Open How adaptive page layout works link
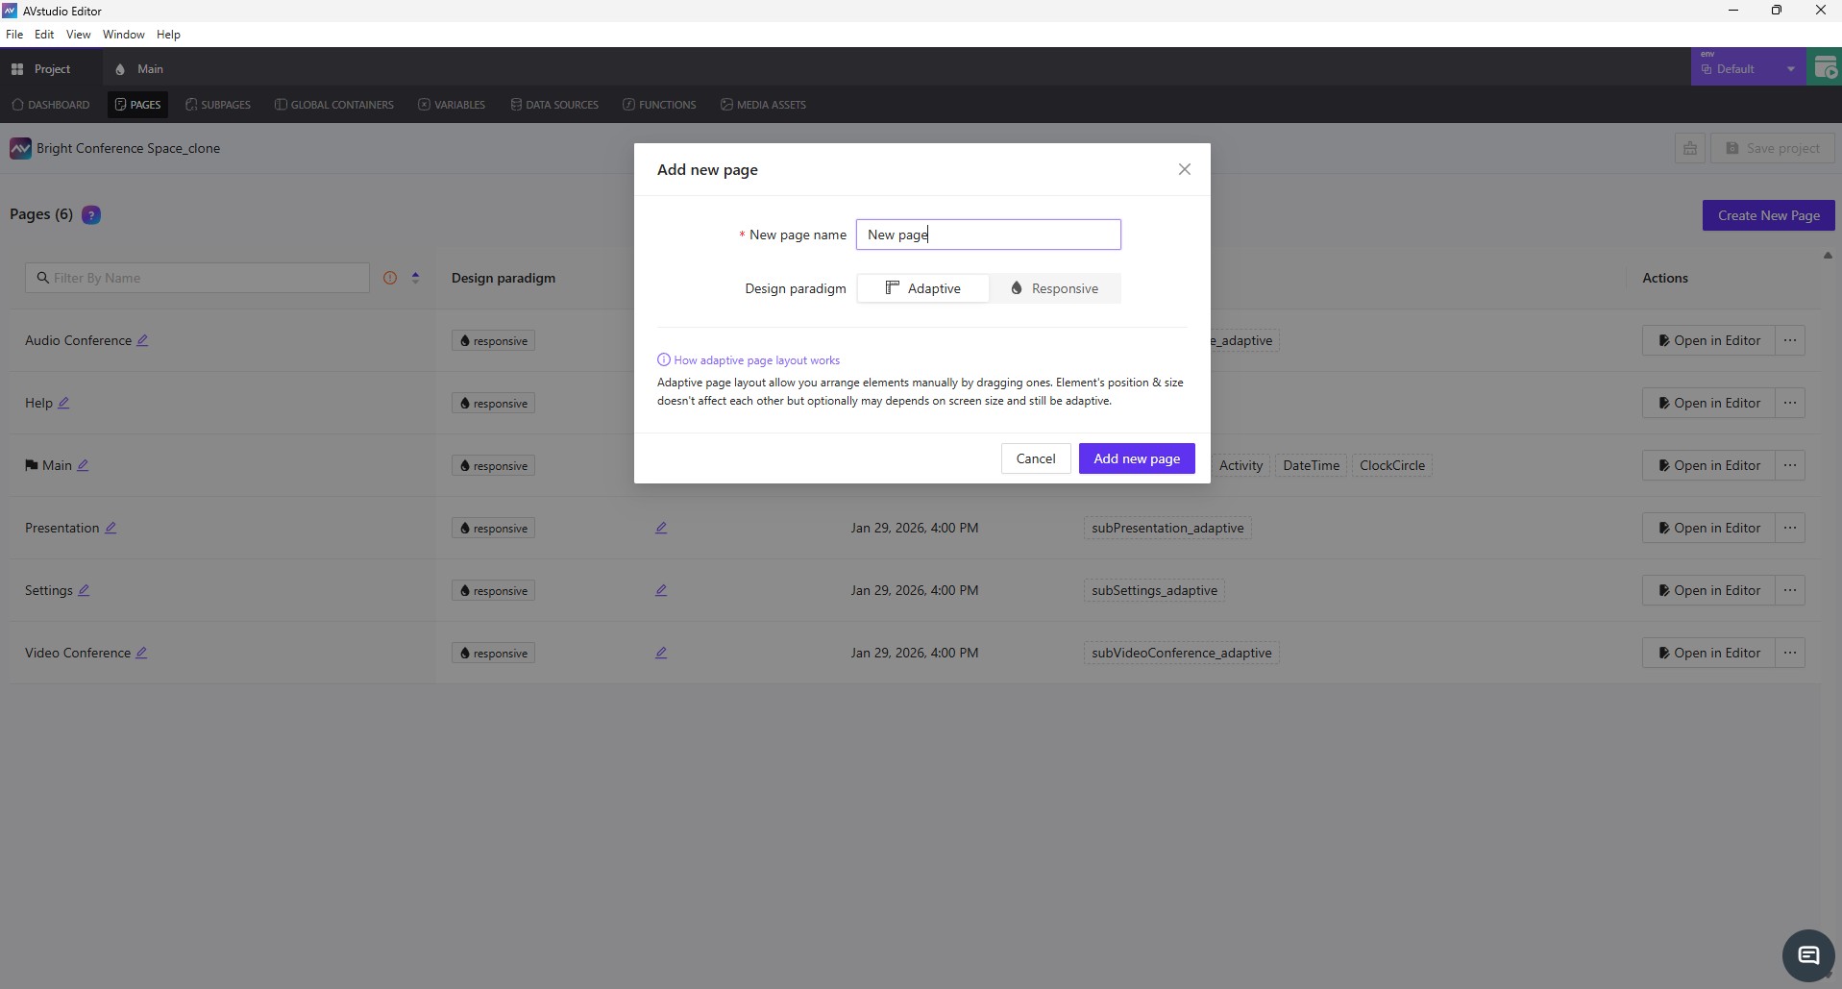 click(756, 360)
